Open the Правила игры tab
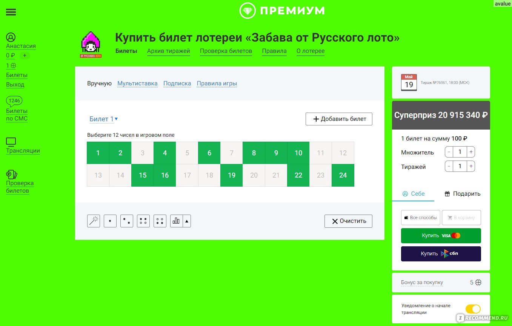The image size is (512, 326). click(217, 83)
